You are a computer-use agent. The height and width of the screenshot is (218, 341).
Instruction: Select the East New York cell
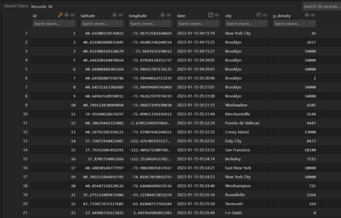point(238,168)
